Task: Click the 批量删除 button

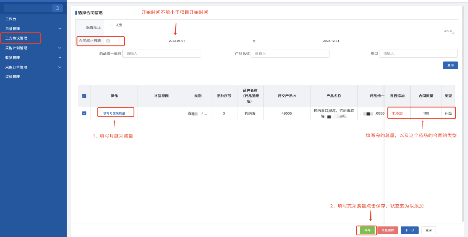Action: 388,230
